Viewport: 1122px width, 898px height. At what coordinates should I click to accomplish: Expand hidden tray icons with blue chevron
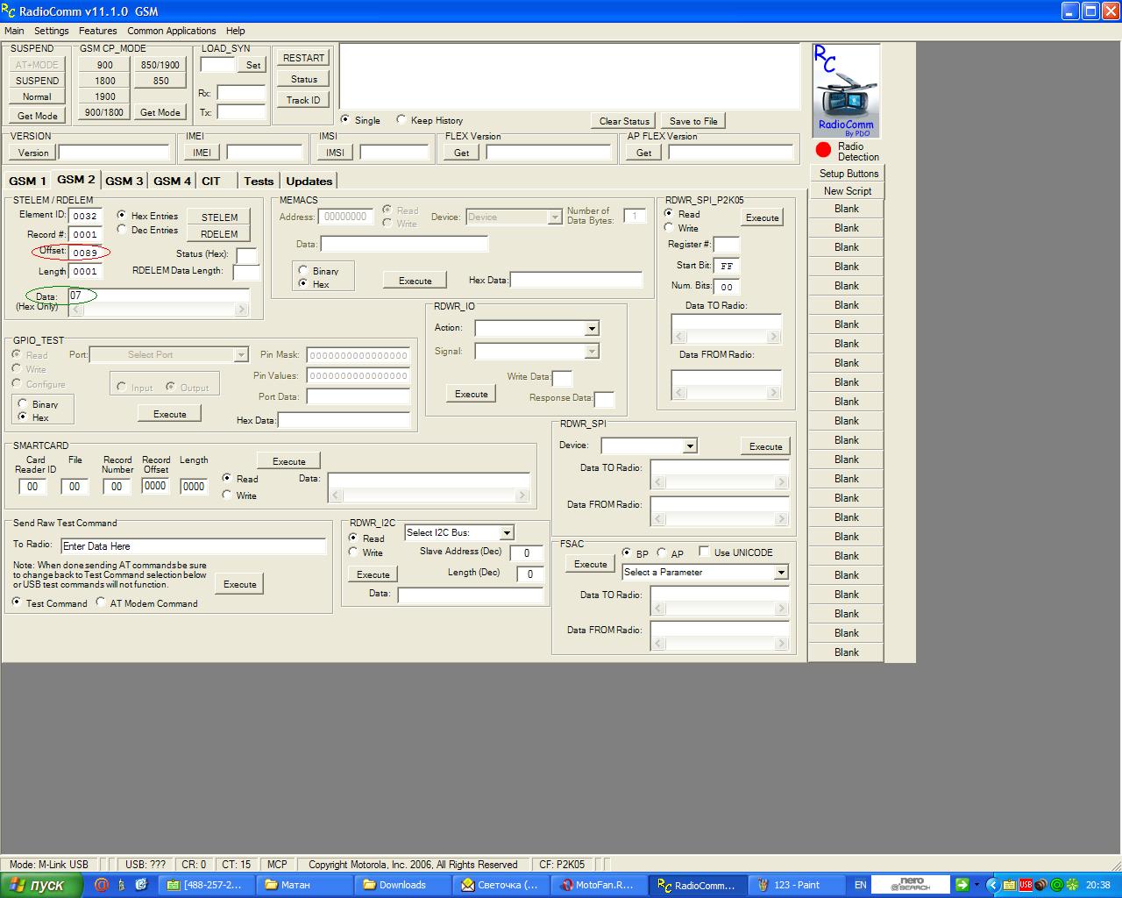(992, 885)
